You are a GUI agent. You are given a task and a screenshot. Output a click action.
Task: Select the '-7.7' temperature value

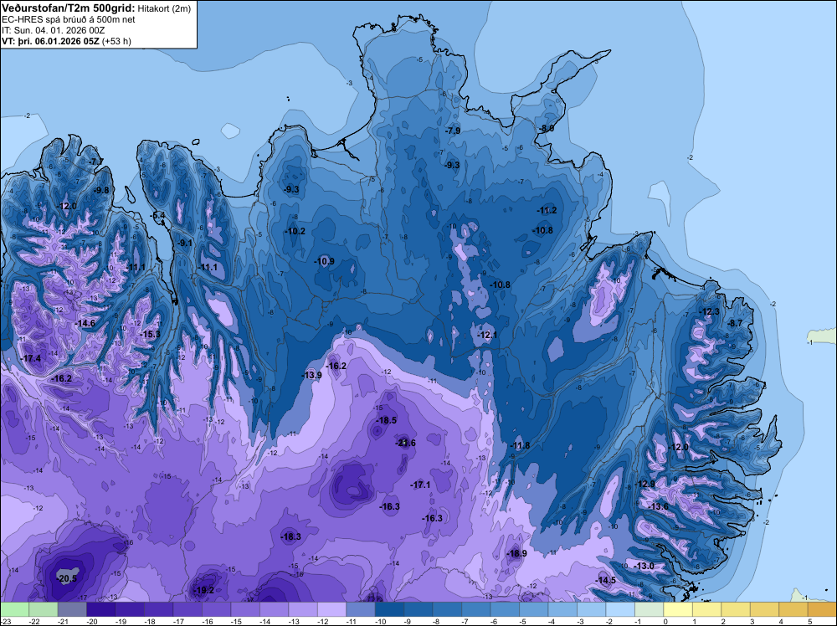coord(95,162)
